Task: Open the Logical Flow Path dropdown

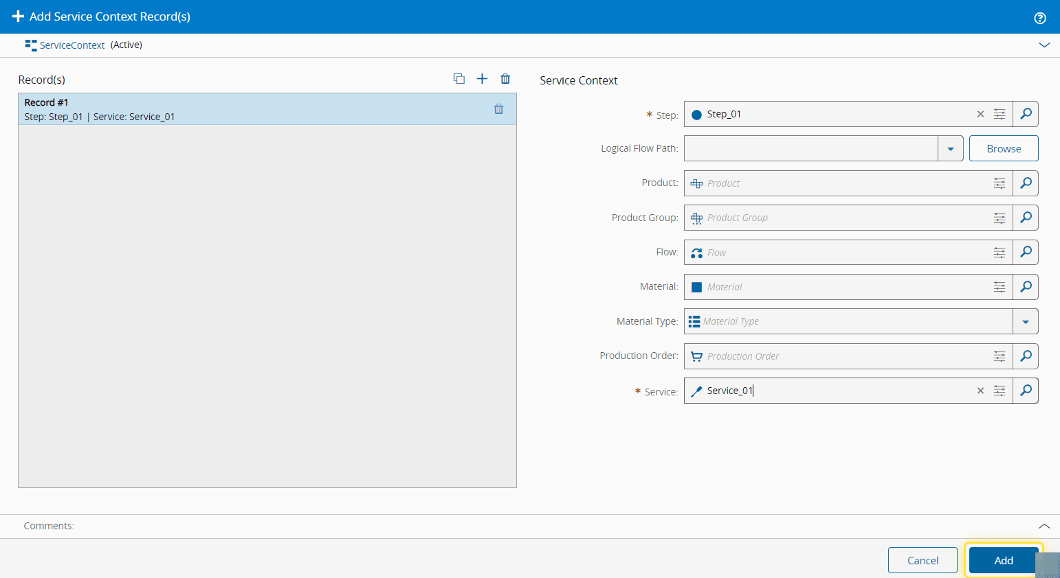Action: [951, 149]
